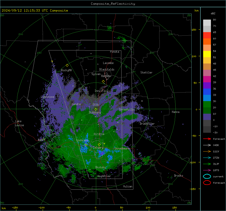Click the Banff label

(x=41, y=140)
